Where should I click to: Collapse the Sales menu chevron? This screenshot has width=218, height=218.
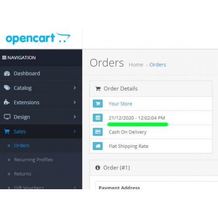coord(75,131)
